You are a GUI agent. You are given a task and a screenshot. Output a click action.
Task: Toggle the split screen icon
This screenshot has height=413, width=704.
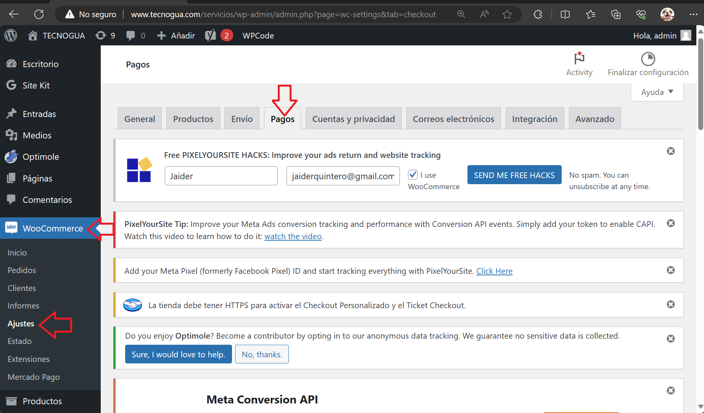point(565,14)
